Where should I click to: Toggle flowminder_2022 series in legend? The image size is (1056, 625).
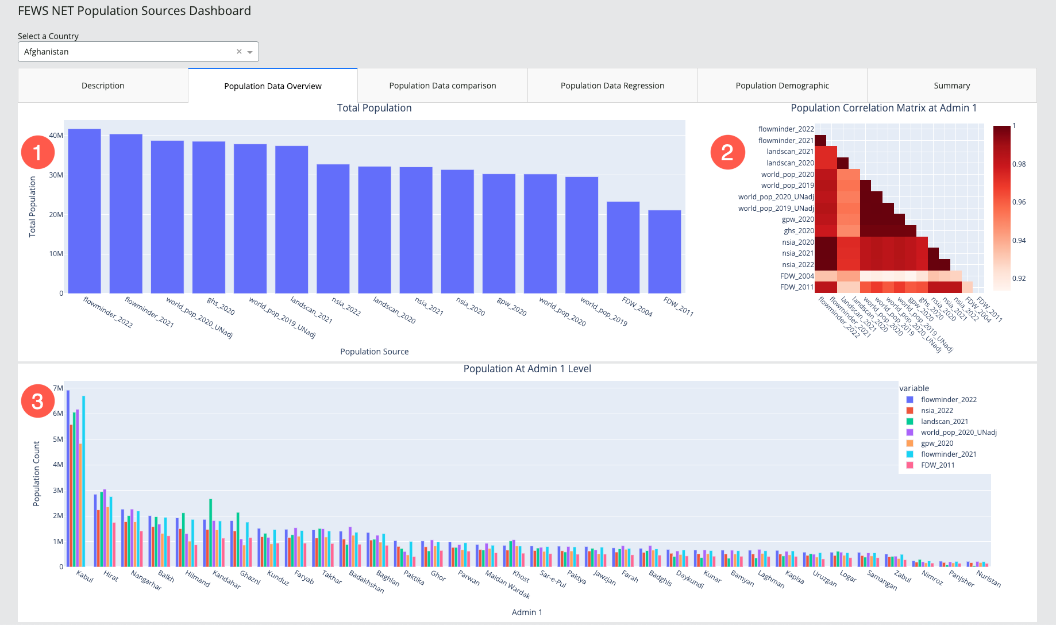[948, 400]
